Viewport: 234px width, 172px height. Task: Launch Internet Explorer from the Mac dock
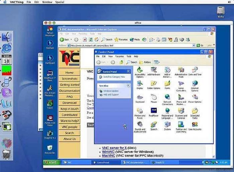pos(6,48)
